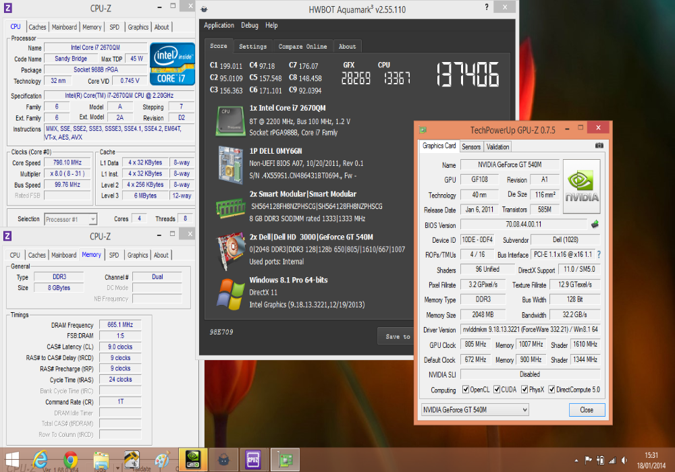Click the Aquamark title bar app icon
This screenshot has height=472, width=675.
point(205,9)
